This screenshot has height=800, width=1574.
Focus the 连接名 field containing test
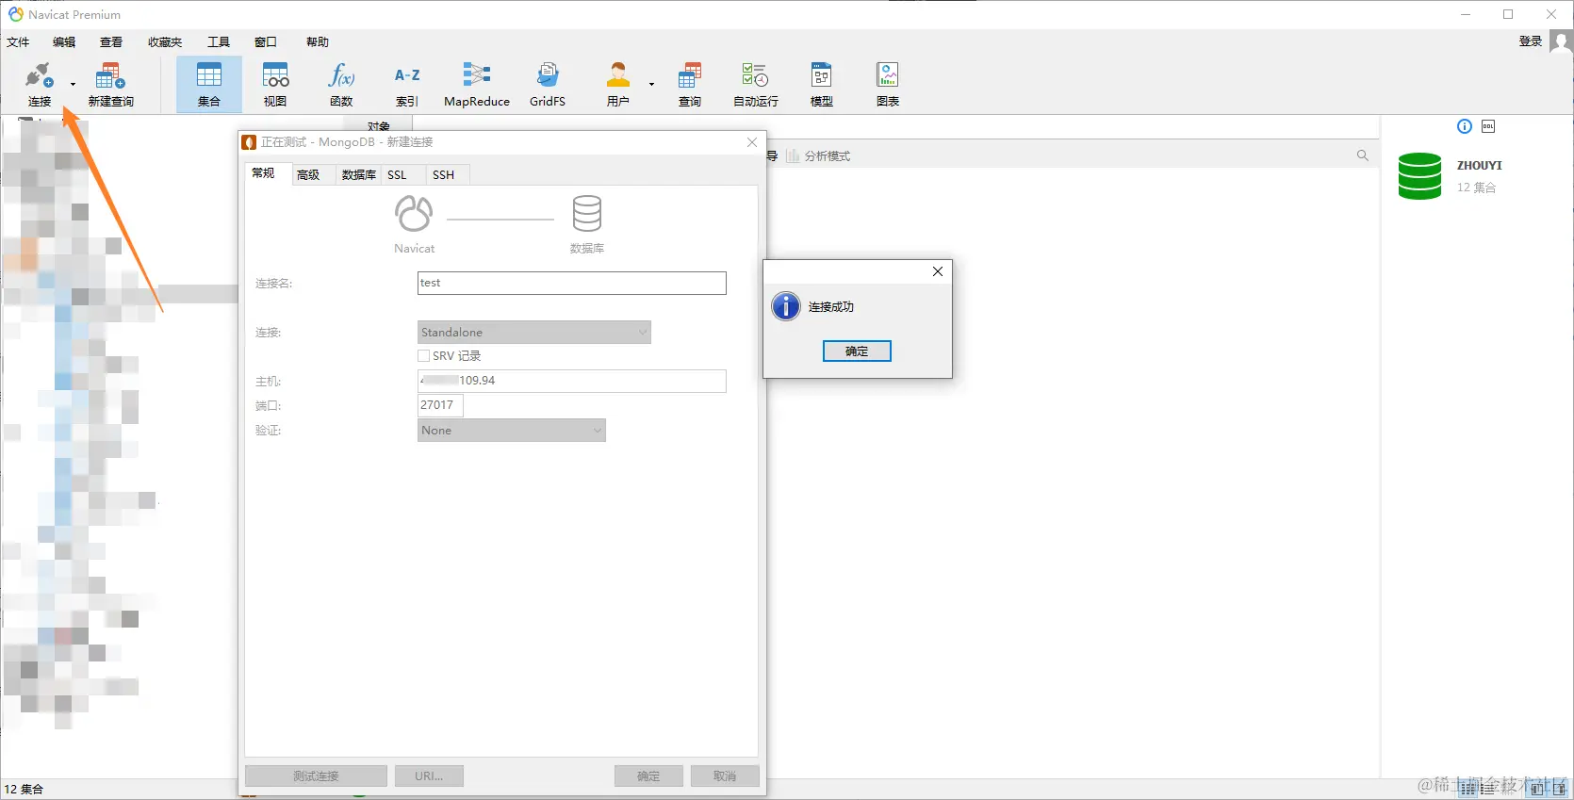(572, 283)
